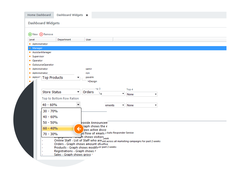The image size is (245, 169).
Task: Select the first Administrator row
Action: (127, 44)
